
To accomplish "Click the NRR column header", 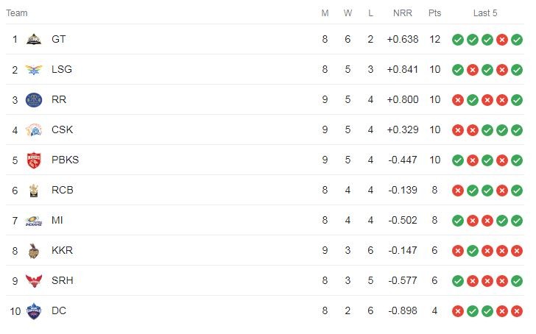I will (x=402, y=13).
